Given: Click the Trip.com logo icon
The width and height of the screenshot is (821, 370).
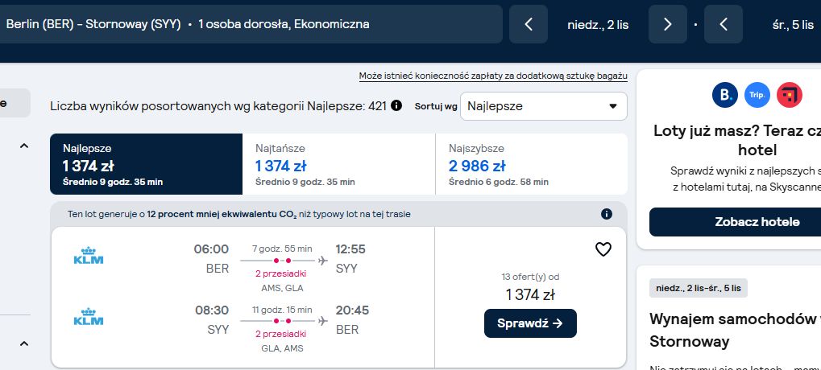Looking at the screenshot, I should 757,95.
